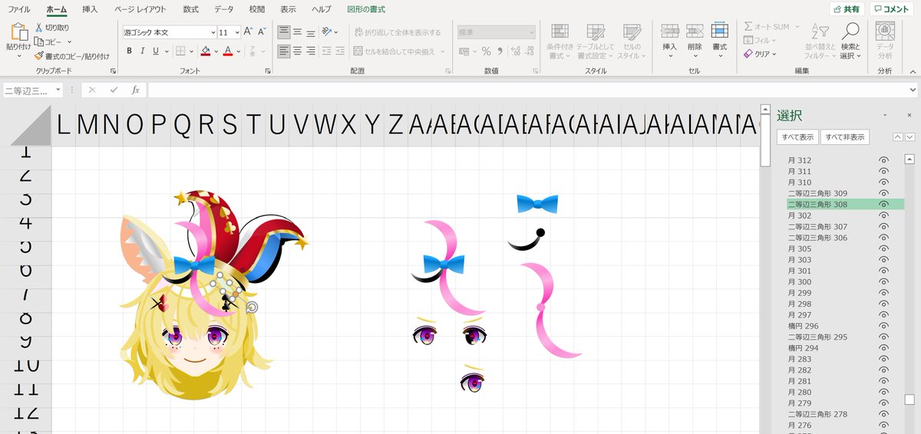Viewport: 921px width, 434px height.
Task: Switch to the 数式 tab
Action: (x=190, y=9)
